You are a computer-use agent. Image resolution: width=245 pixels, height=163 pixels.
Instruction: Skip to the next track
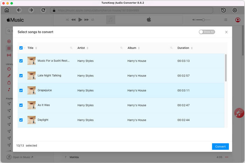coord(86,20)
